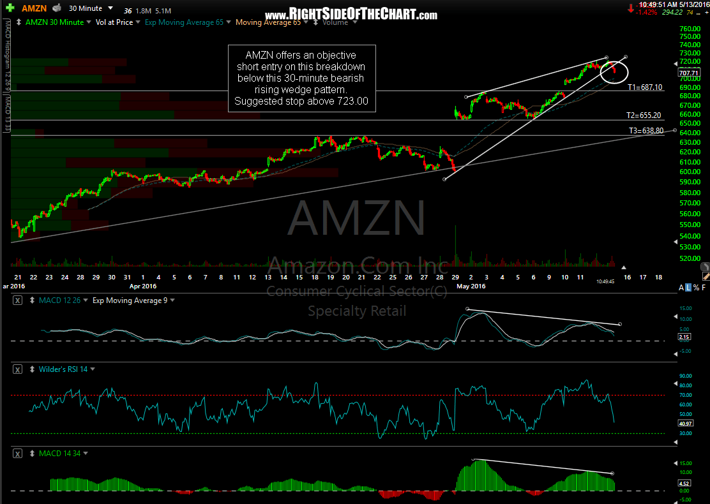Click the Apr 2016 label on time axis
Screen dimensions: 710x504
(142, 286)
